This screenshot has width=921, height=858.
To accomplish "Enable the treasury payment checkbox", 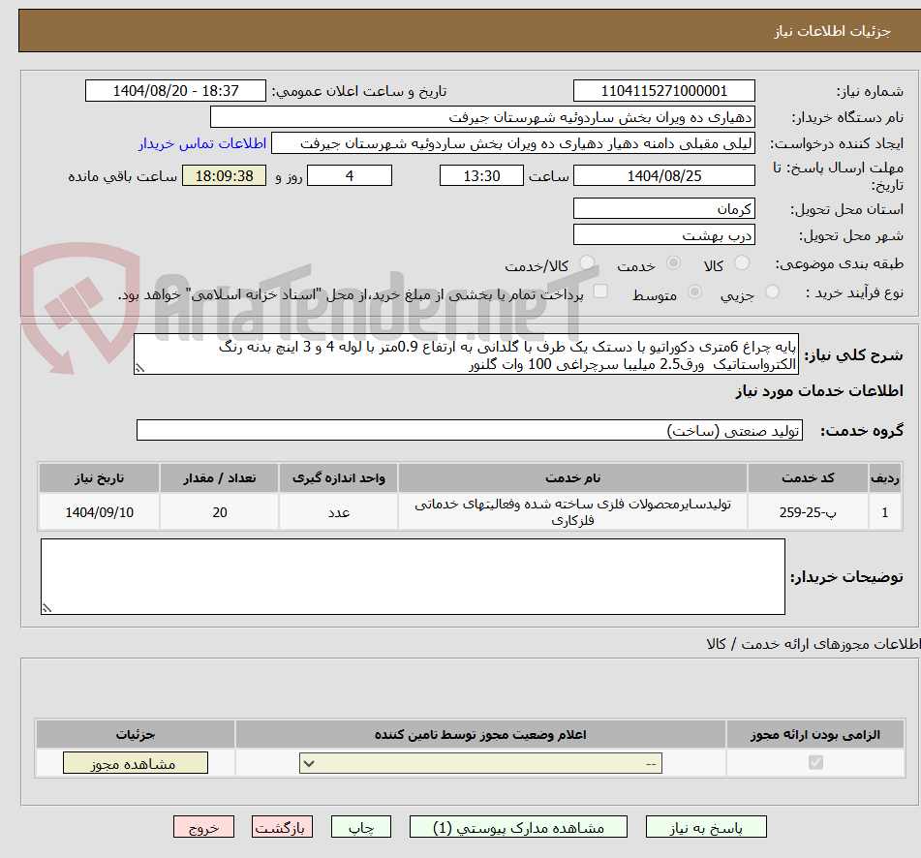I will (x=600, y=292).
